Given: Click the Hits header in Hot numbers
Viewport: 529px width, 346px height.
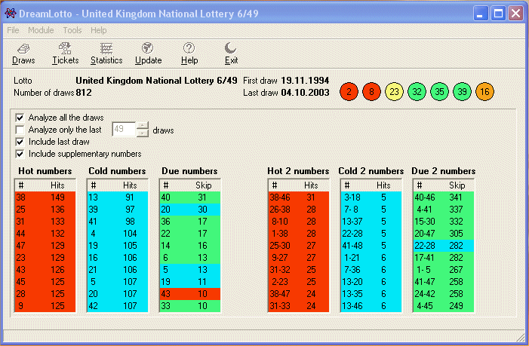Looking at the screenshot, I should pyautogui.click(x=57, y=185).
